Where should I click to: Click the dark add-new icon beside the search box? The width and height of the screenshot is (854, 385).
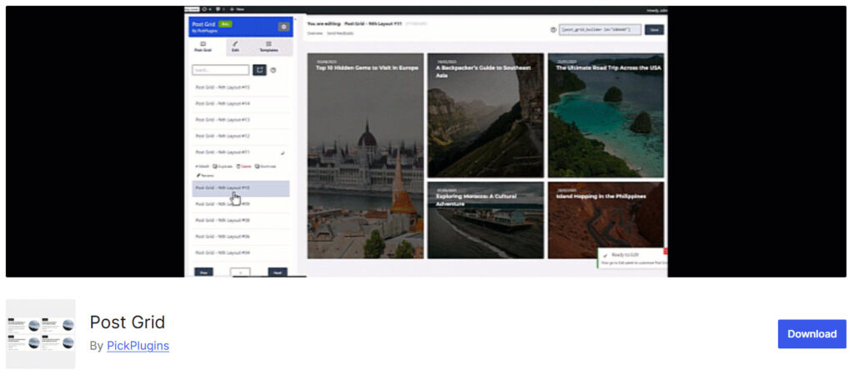tap(259, 70)
